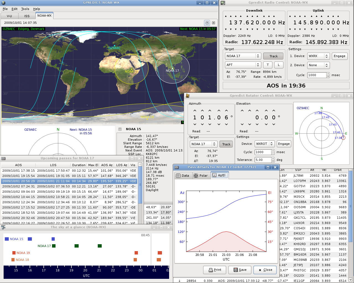The width and height of the screenshot is (354, 283).
Task: Open the Tools menu
Action: [25, 9]
